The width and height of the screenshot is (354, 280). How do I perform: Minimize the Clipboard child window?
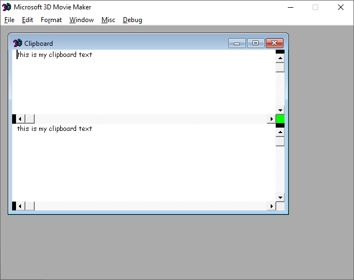[x=237, y=43]
